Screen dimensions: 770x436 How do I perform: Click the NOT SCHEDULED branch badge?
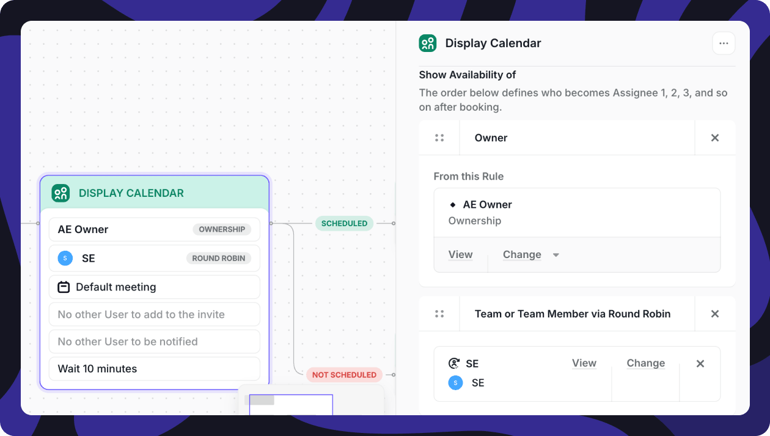point(344,374)
